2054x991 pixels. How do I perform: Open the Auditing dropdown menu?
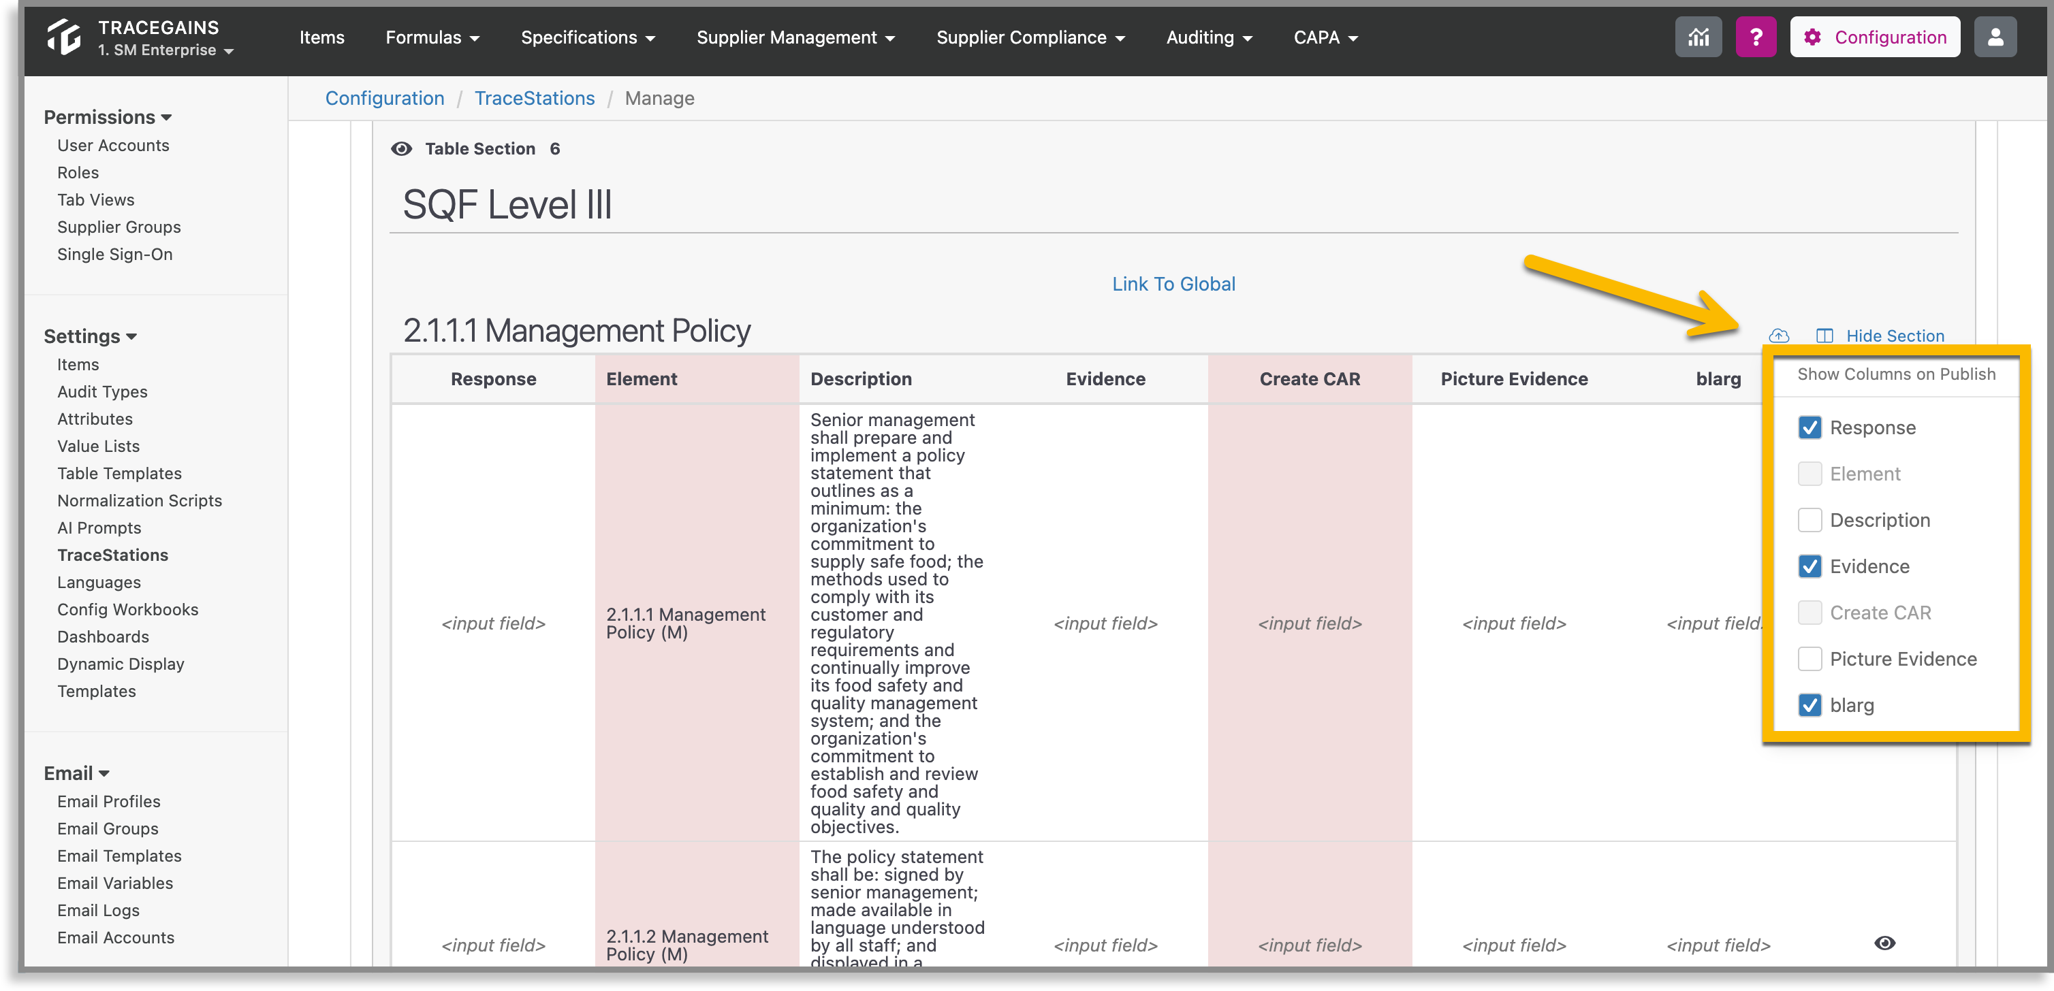(1209, 37)
